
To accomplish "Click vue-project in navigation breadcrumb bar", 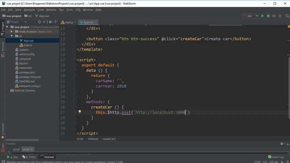I will [x=12, y=16].
